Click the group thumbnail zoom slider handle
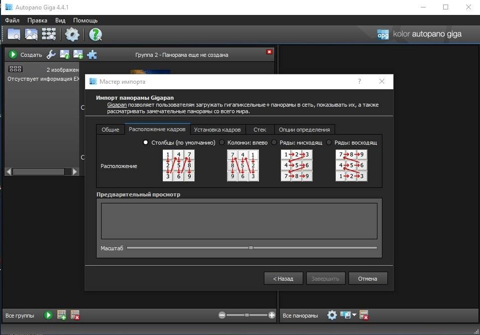Image resolution: width=480 pixels, height=335 pixels. (247, 315)
